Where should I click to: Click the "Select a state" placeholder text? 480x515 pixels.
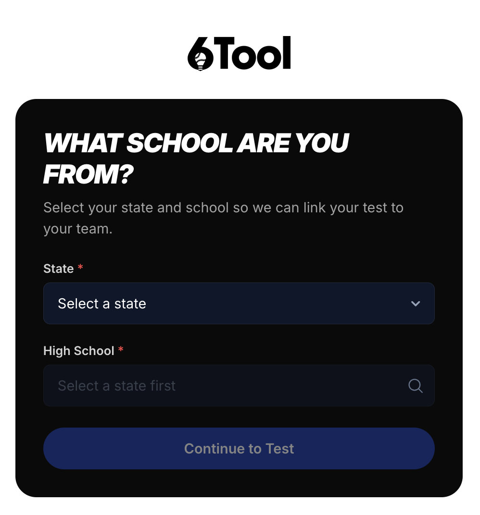[x=102, y=304]
